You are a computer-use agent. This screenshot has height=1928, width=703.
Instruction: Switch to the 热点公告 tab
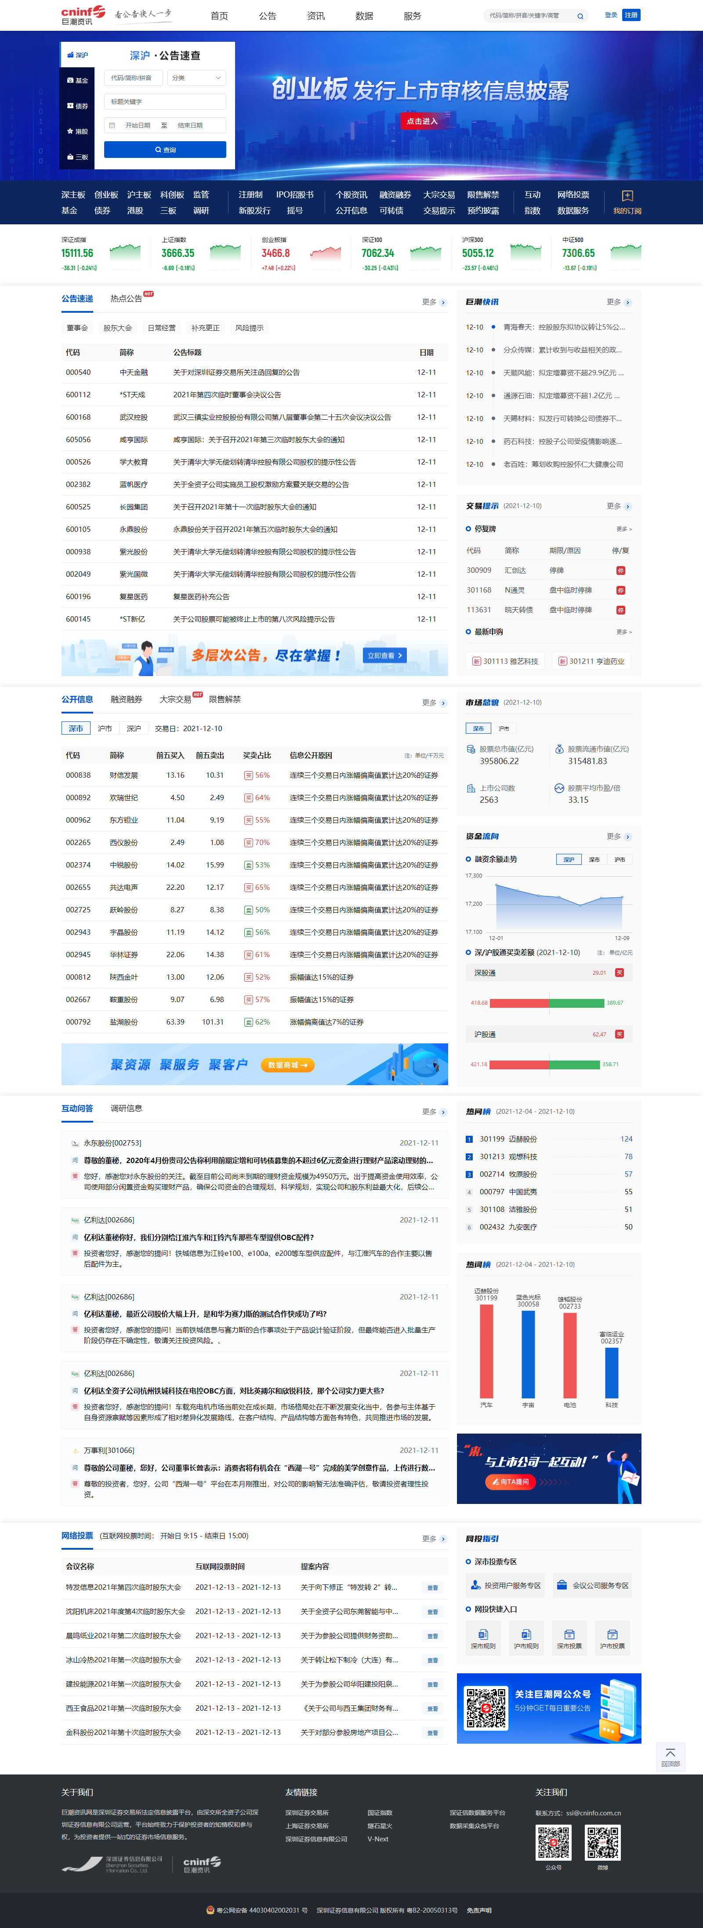click(x=127, y=299)
